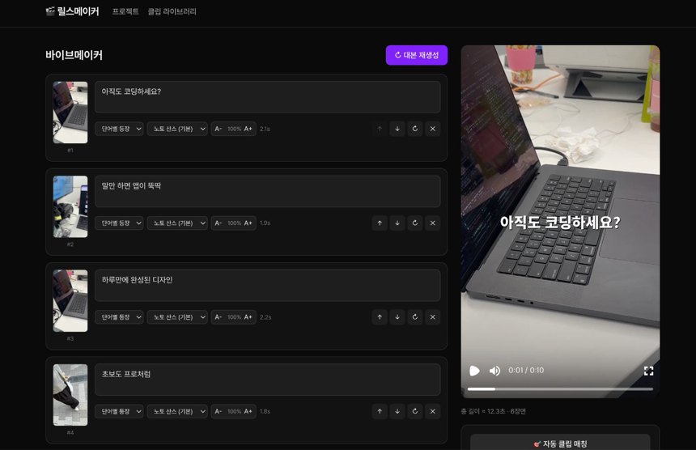Screen dimensions: 696x450
Task: Click the 바이브메이커 project title
Action: [74, 55]
